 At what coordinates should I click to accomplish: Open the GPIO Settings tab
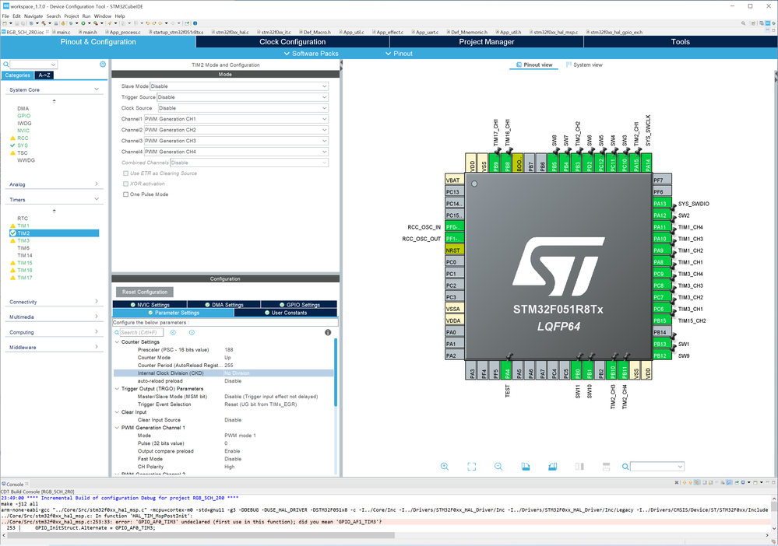point(299,305)
